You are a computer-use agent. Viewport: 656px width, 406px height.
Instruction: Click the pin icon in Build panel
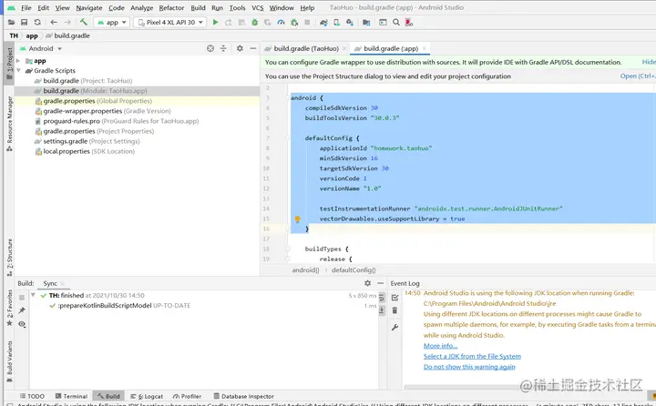tap(22, 310)
